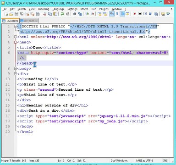The height and width of the screenshot is (165, 176).
Task: Click the New file toolbar icon
Action: click(6, 14)
